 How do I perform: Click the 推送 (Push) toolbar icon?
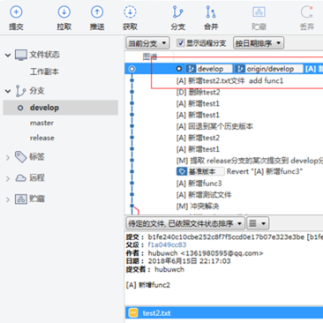coord(97,12)
